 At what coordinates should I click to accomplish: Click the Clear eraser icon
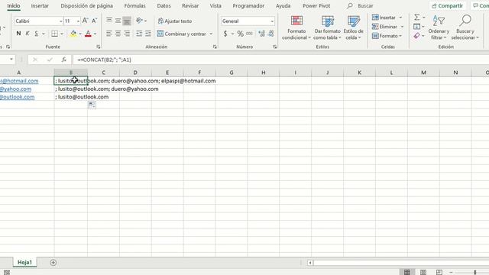[417, 36]
